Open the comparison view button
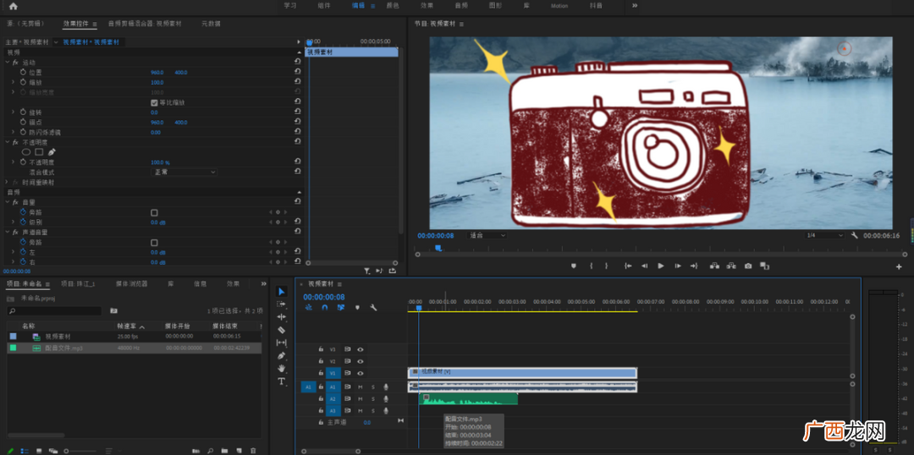914x455 pixels. (765, 266)
